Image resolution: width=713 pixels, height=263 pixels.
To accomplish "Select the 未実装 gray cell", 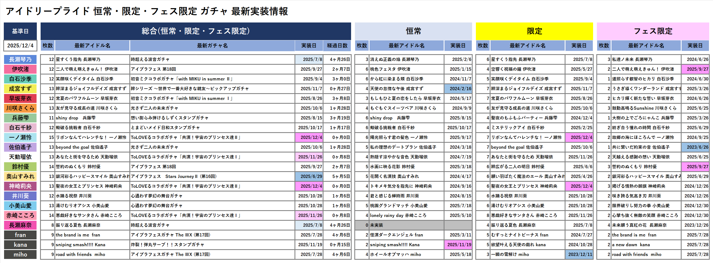I will click(406, 225).
